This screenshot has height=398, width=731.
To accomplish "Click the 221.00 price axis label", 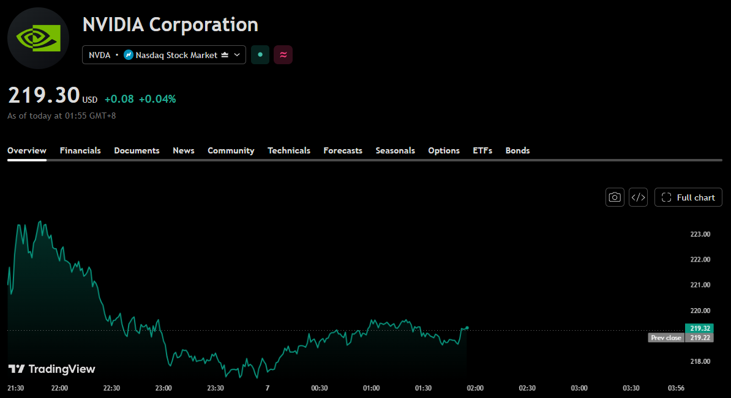I will [700, 285].
